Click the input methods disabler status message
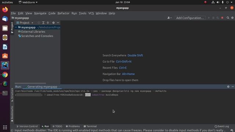This screenshot has height=132, width=235. 120,131
